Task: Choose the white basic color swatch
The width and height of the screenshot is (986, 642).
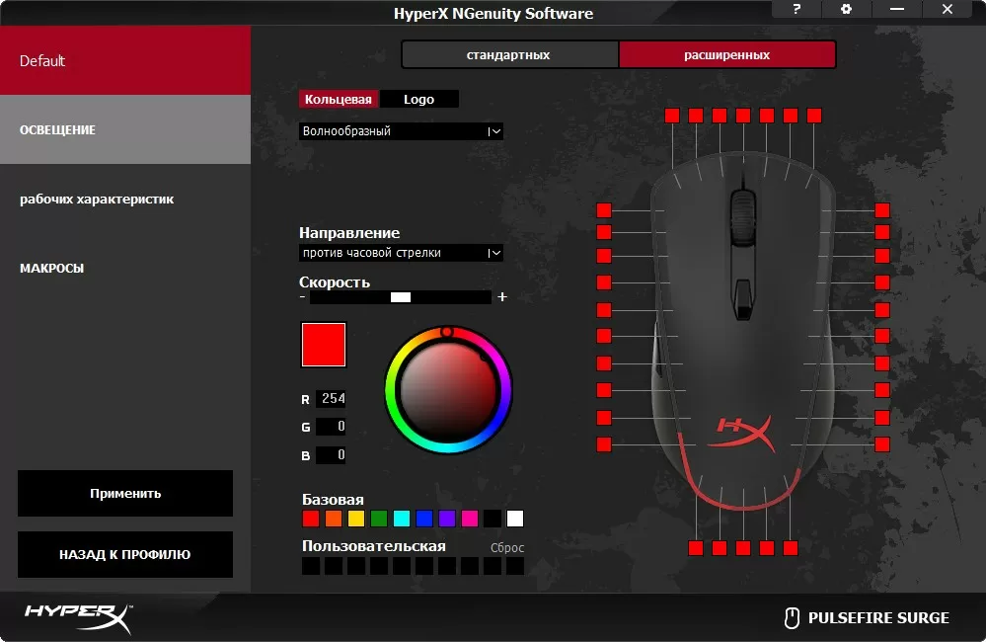Action: (x=515, y=518)
